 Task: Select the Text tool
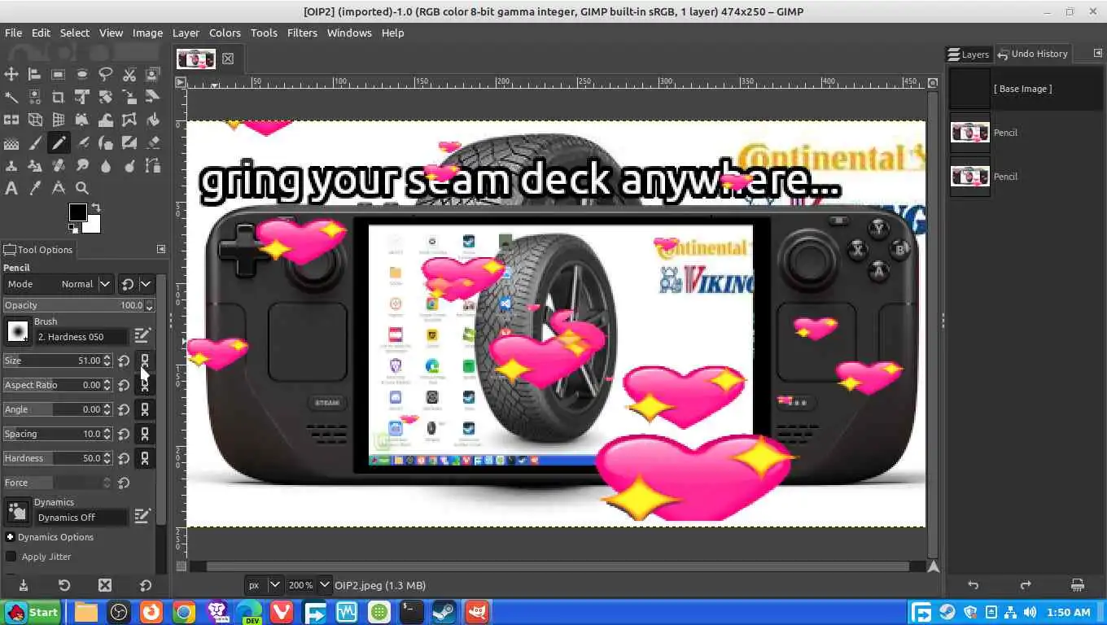11,189
